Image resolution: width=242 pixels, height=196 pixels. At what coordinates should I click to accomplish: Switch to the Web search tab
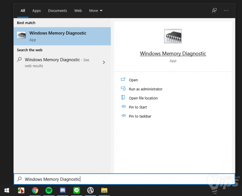[78, 11]
